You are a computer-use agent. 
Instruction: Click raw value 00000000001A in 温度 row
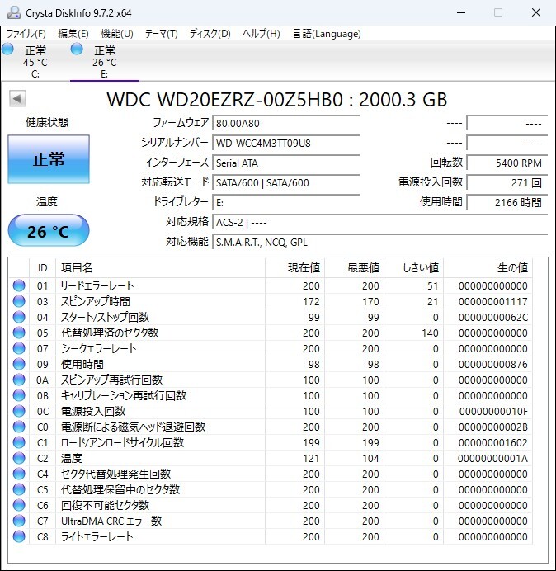click(x=492, y=458)
